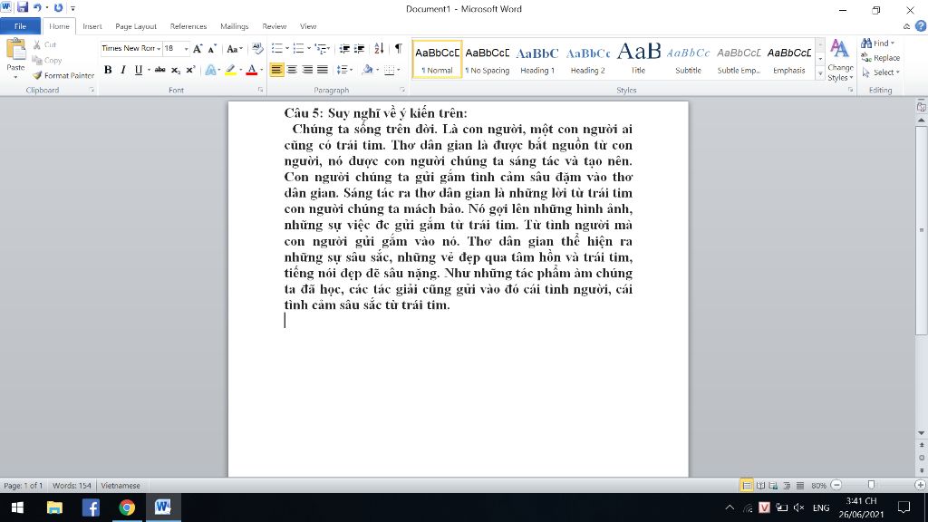The height and width of the screenshot is (522, 928).
Task: Decrease indent of the paragraph
Action: (x=343, y=49)
